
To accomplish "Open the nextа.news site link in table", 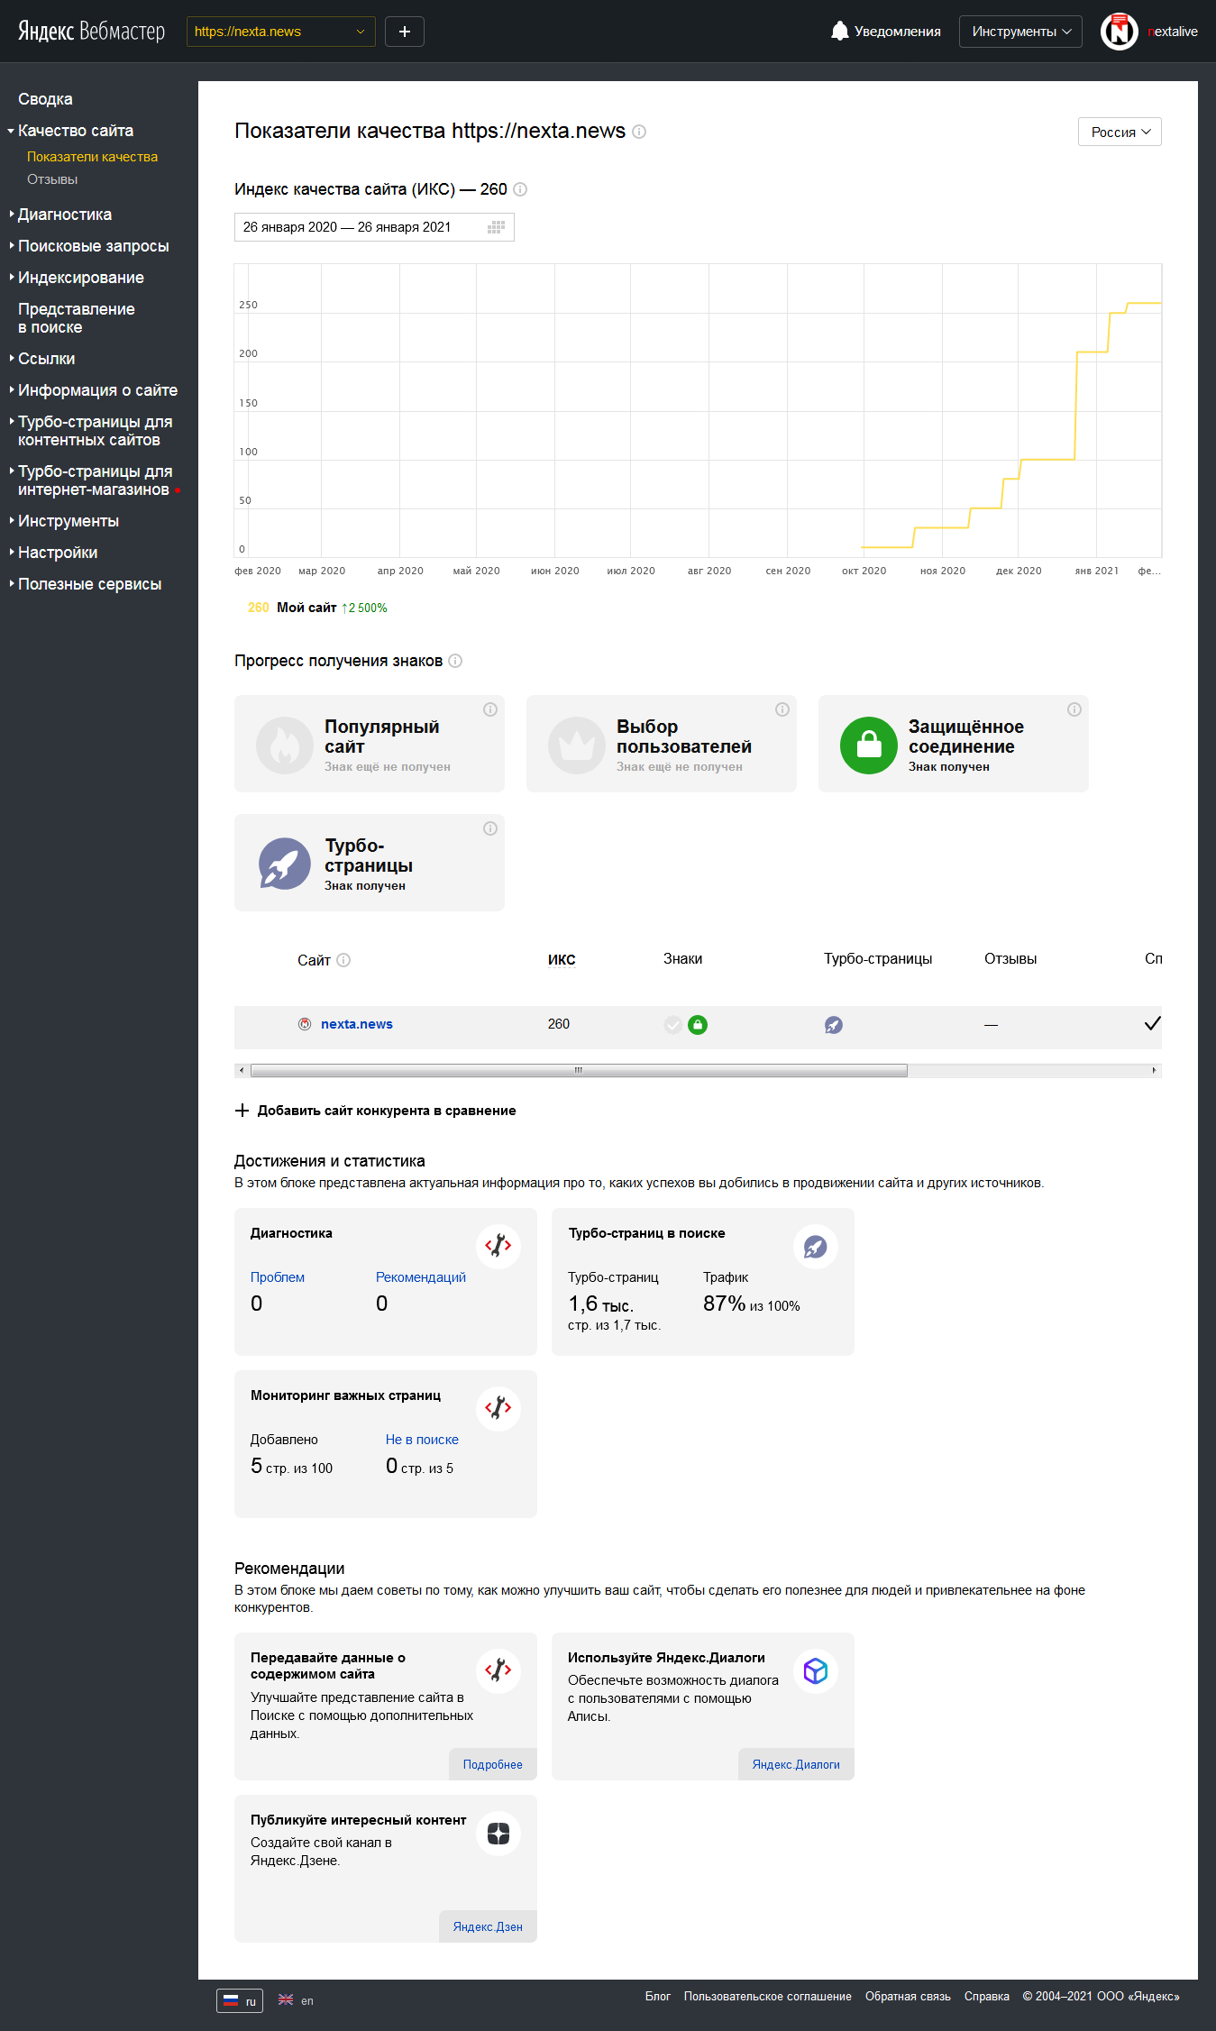I will coord(357,1024).
